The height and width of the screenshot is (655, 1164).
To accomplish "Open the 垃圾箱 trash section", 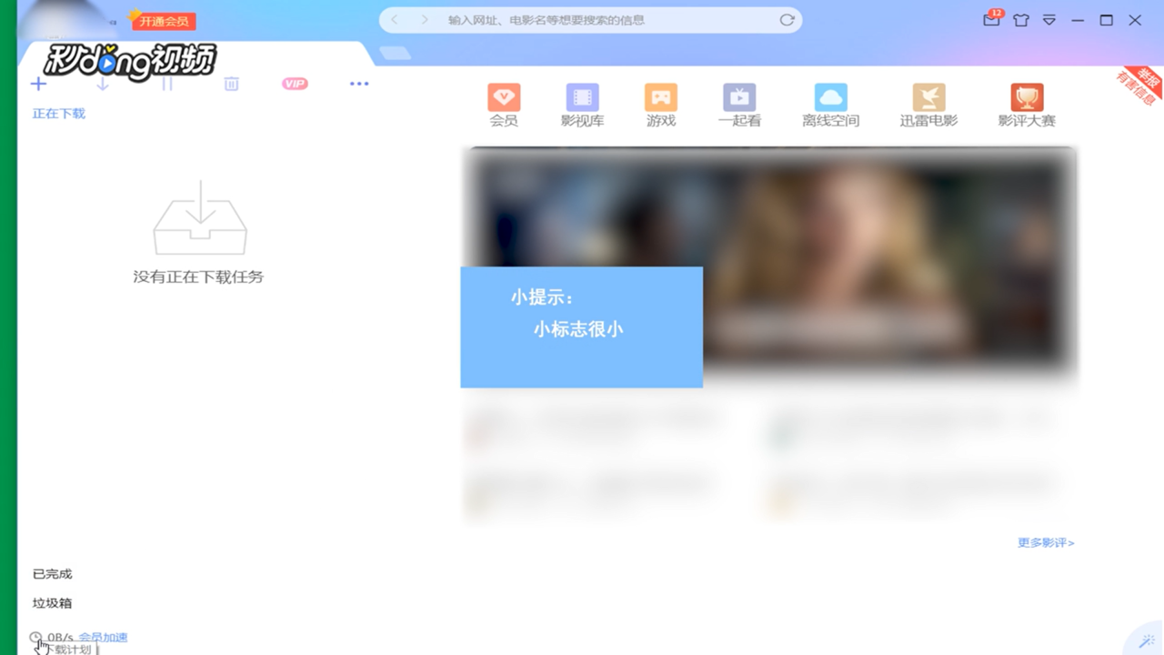I will coord(52,602).
